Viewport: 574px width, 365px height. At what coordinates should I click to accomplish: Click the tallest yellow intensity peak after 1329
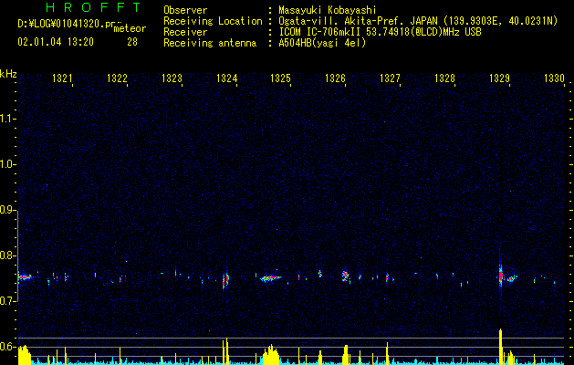pos(500,346)
